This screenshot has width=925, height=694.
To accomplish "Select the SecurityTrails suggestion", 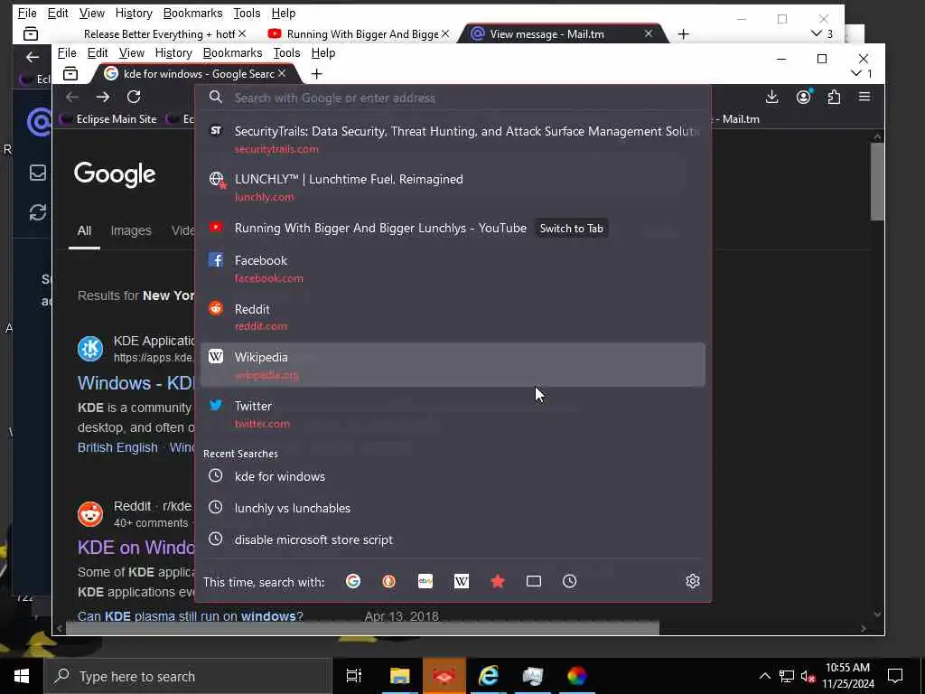I will 453,139.
